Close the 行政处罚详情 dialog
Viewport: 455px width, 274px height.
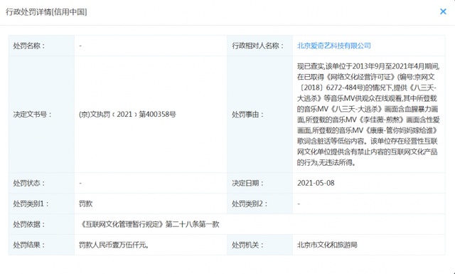click(x=443, y=11)
